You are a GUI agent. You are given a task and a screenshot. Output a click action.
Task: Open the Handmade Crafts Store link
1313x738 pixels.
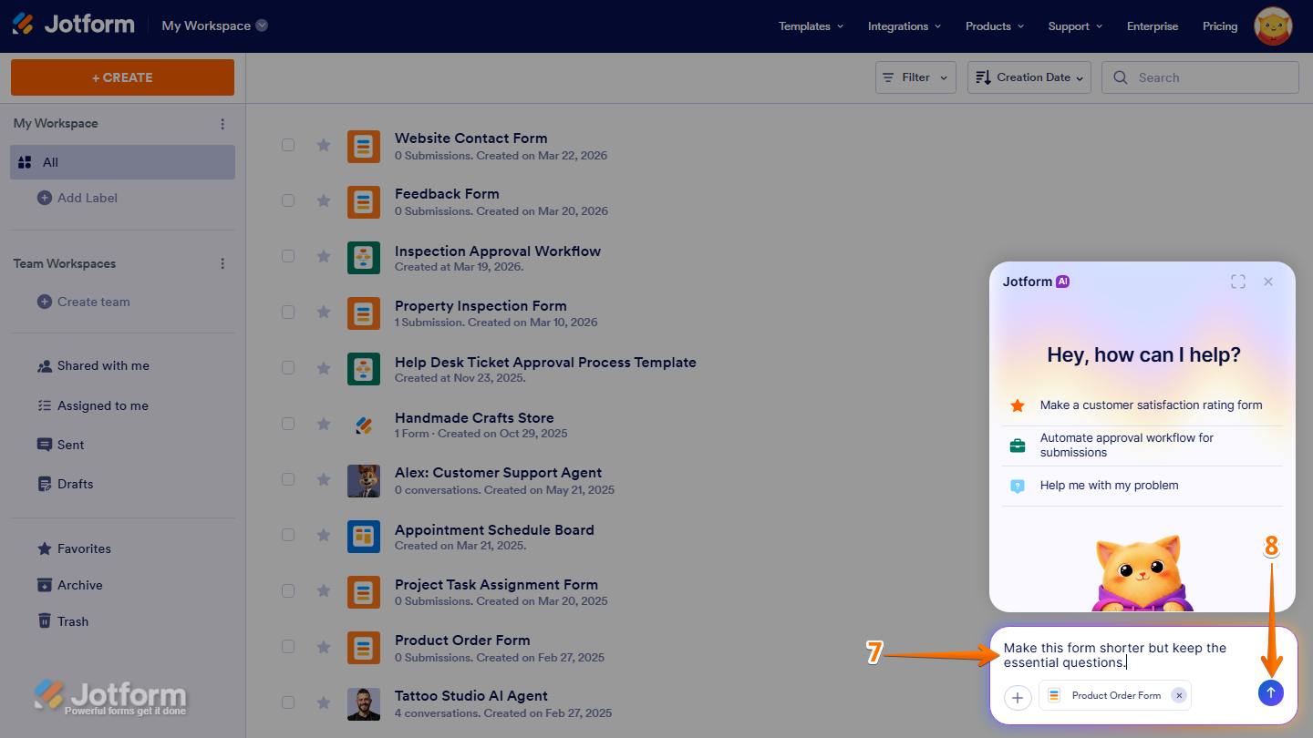(x=474, y=417)
